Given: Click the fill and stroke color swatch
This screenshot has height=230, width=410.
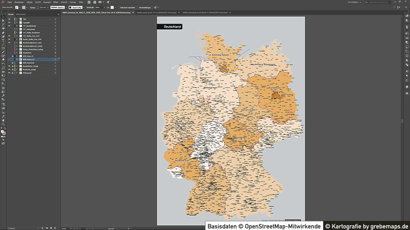Looking at the screenshot, I should click(x=3, y=132).
